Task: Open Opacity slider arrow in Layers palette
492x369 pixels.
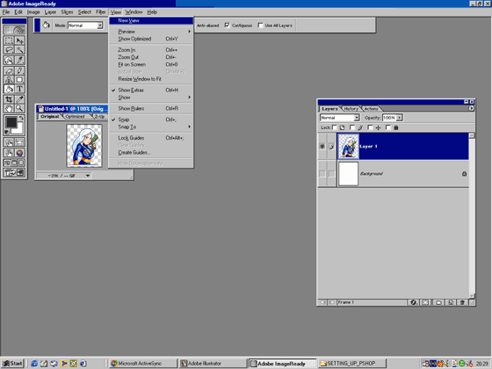Action: click(x=400, y=118)
